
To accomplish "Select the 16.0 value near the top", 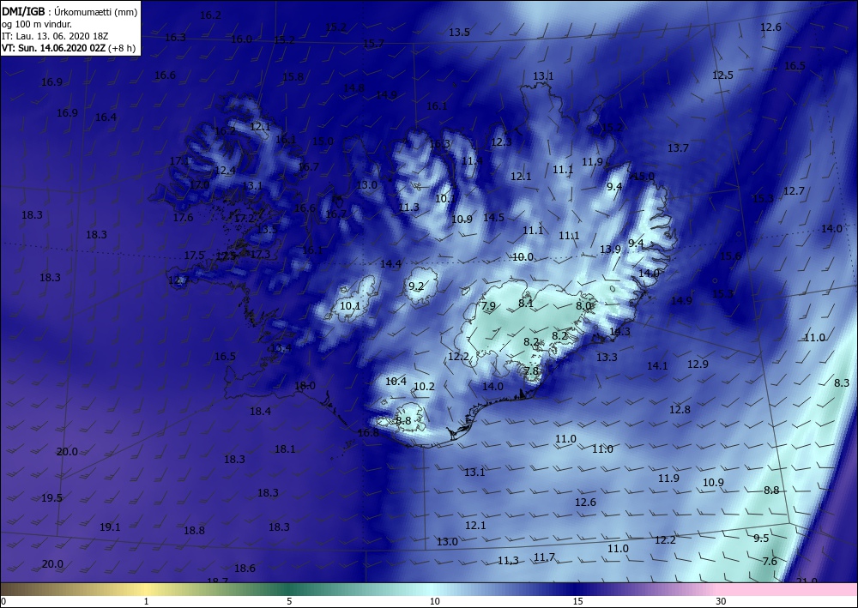I will point(241,39).
